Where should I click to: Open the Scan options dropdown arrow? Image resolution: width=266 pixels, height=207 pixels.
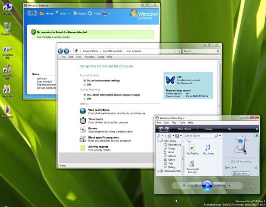coord(68,14)
